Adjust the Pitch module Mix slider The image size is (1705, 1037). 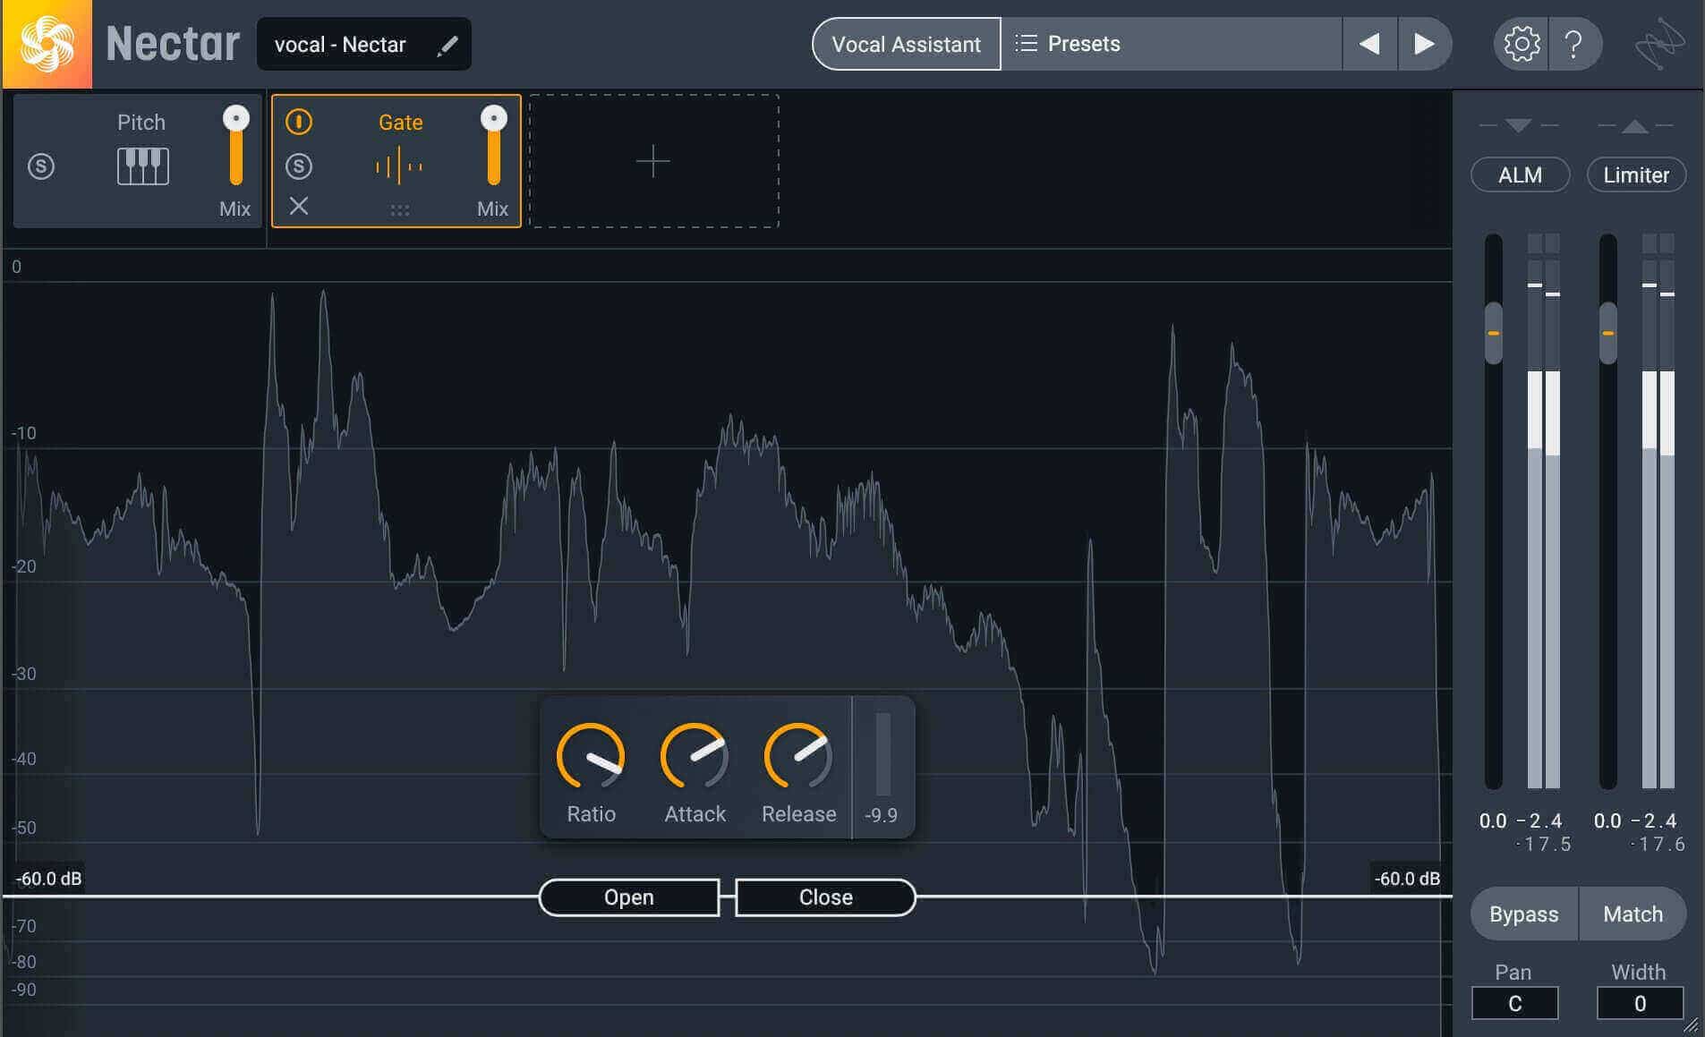[x=235, y=146]
